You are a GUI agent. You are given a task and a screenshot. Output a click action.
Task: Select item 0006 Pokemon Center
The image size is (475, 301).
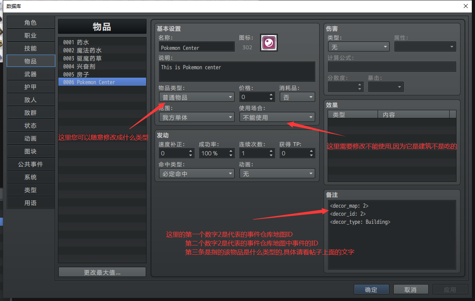[102, 82]
